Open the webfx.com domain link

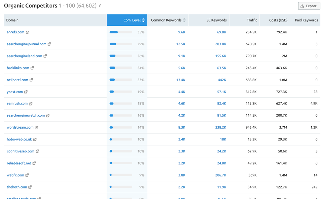click(x=16, y=175)
